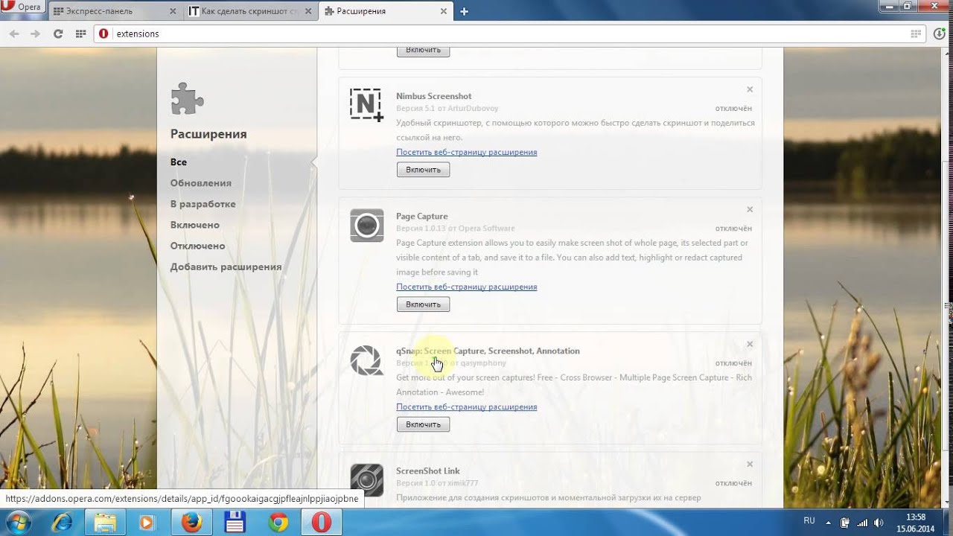
Task: Click the Opera badge in address bar
Action: tap(103, 33)
